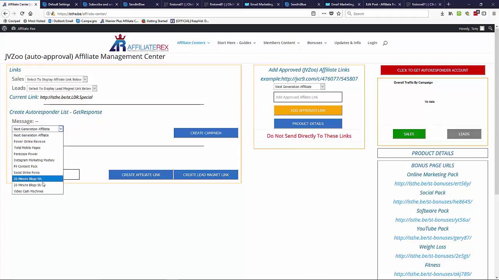This screenshot has width=499, height=280.
Task: Select Total Mobile Pages option
Action: click(x=37, y=148)
